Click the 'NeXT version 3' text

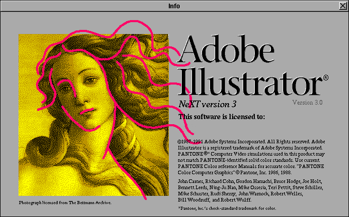[x=207, y=104]
